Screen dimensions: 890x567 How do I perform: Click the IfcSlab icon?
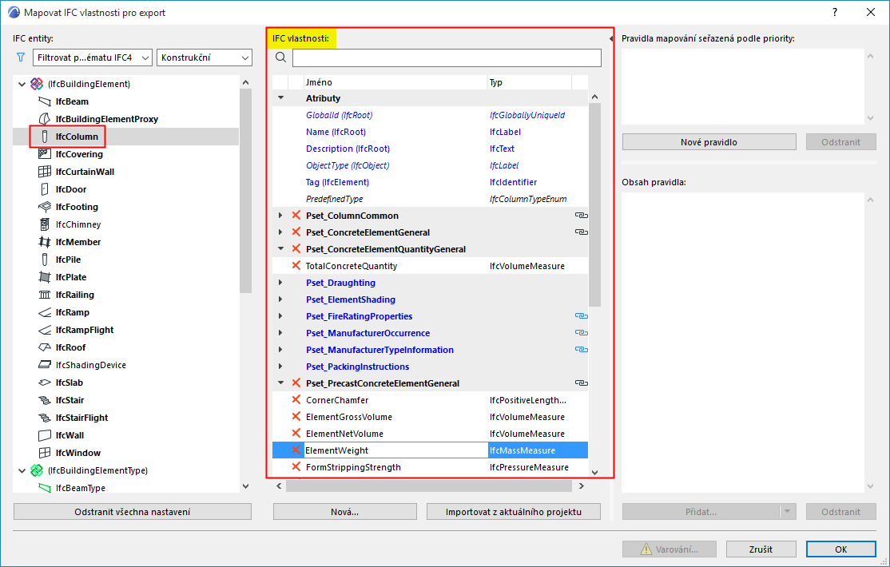click(44, 383)
